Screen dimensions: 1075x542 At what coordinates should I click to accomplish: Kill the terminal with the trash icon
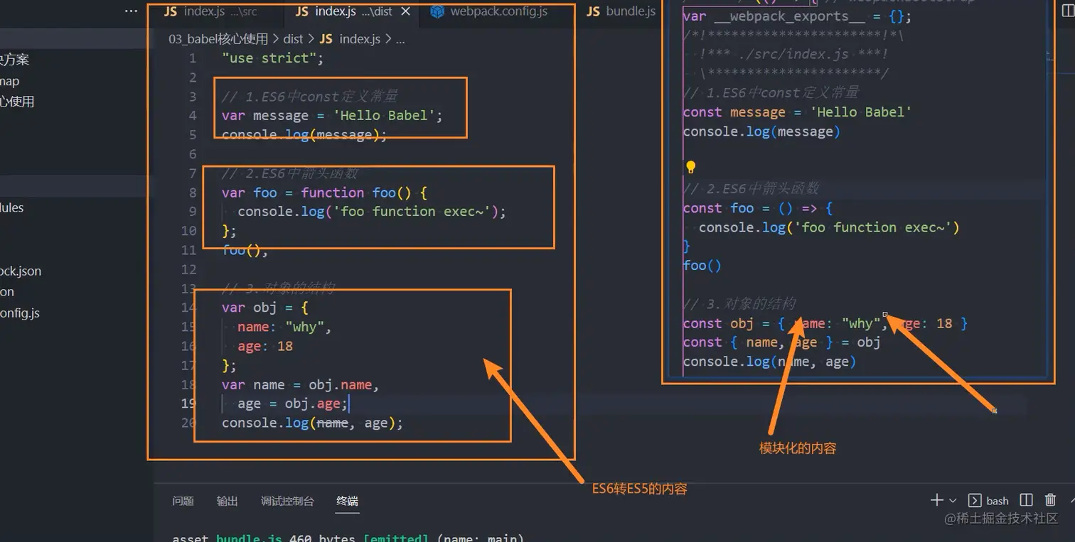tap(1050, 500)
